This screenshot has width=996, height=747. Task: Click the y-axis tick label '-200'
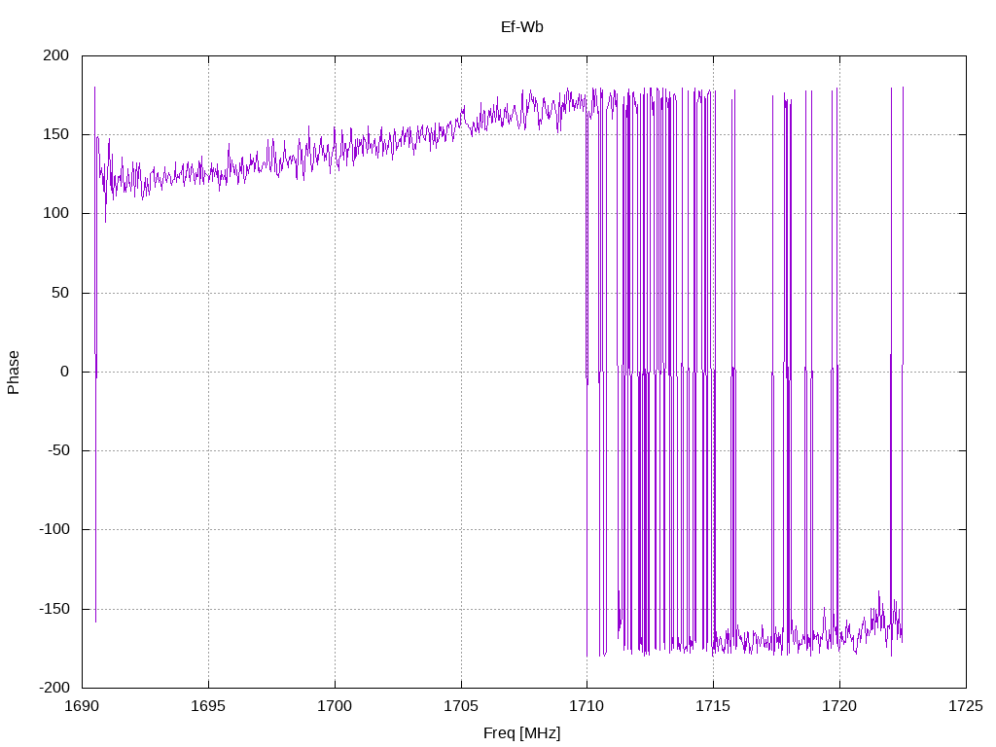(x=54, y=688)
